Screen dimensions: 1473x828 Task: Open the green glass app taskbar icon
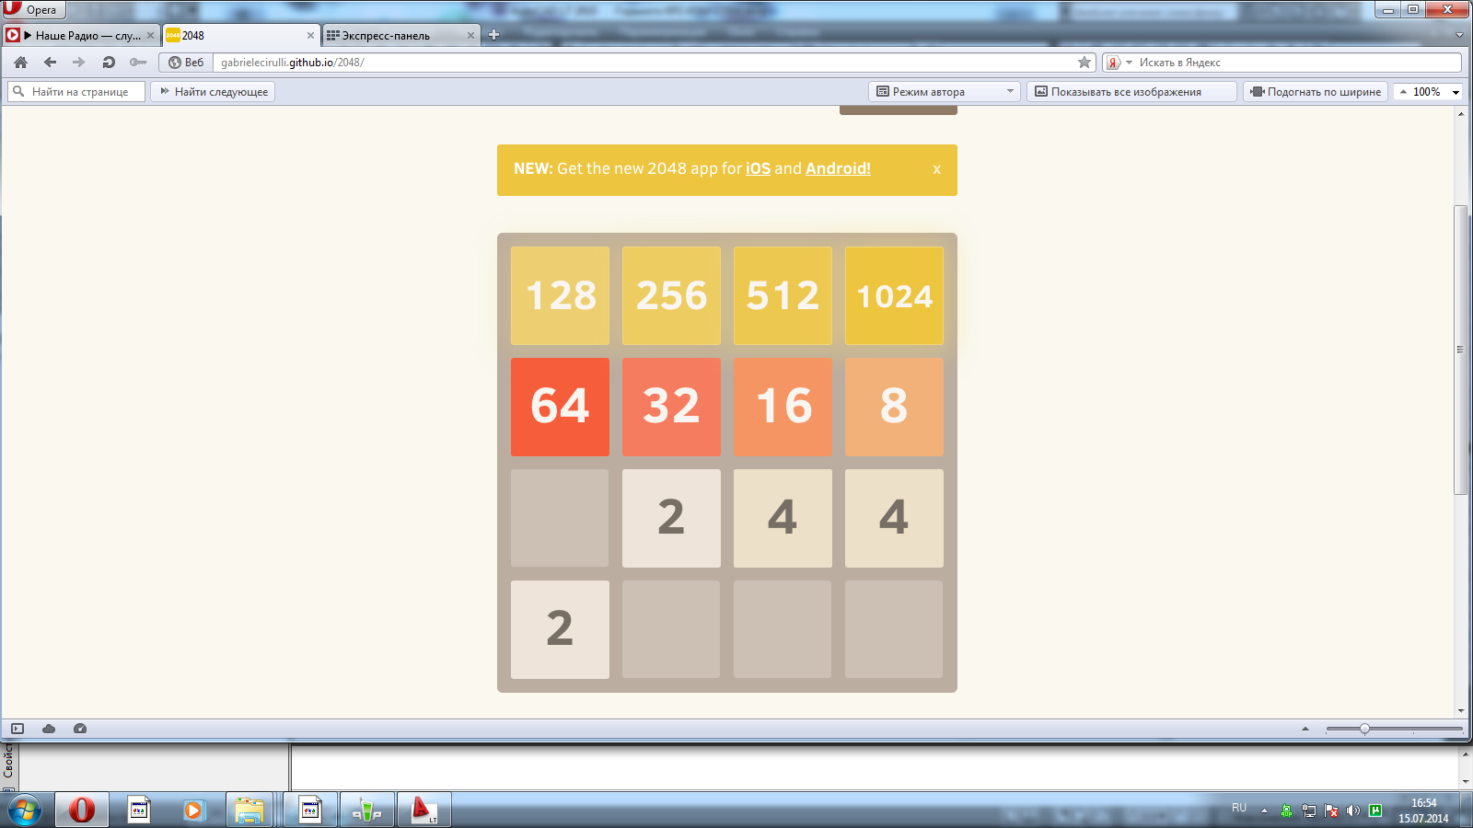[x=366, y=810]
